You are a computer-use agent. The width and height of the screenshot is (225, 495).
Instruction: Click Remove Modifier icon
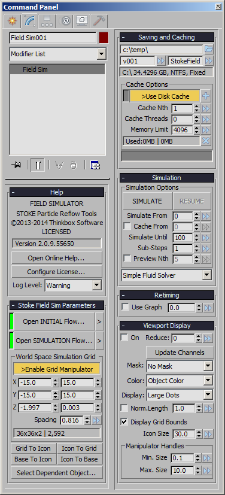click(x=73, y=165)
